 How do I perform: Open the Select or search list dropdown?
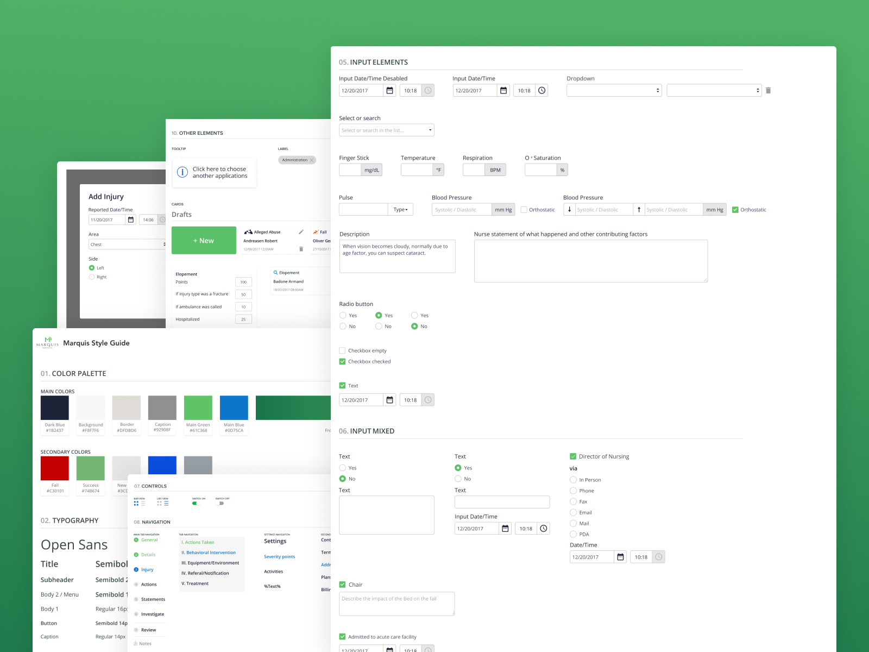pos(387,130)
